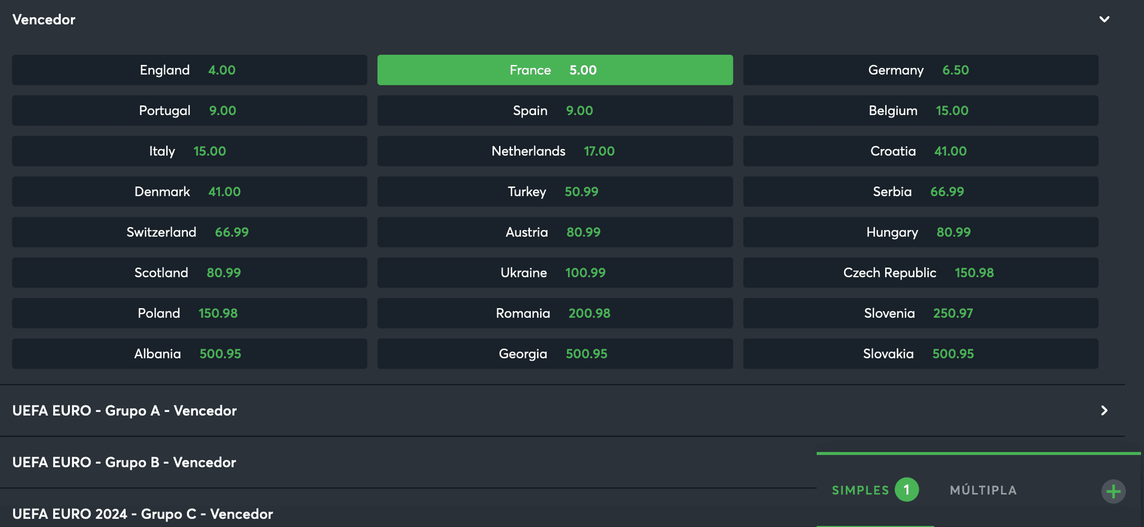Collapse the Vencedor market chevron
Screen dimensions: 1144x527
[1104, 19]
